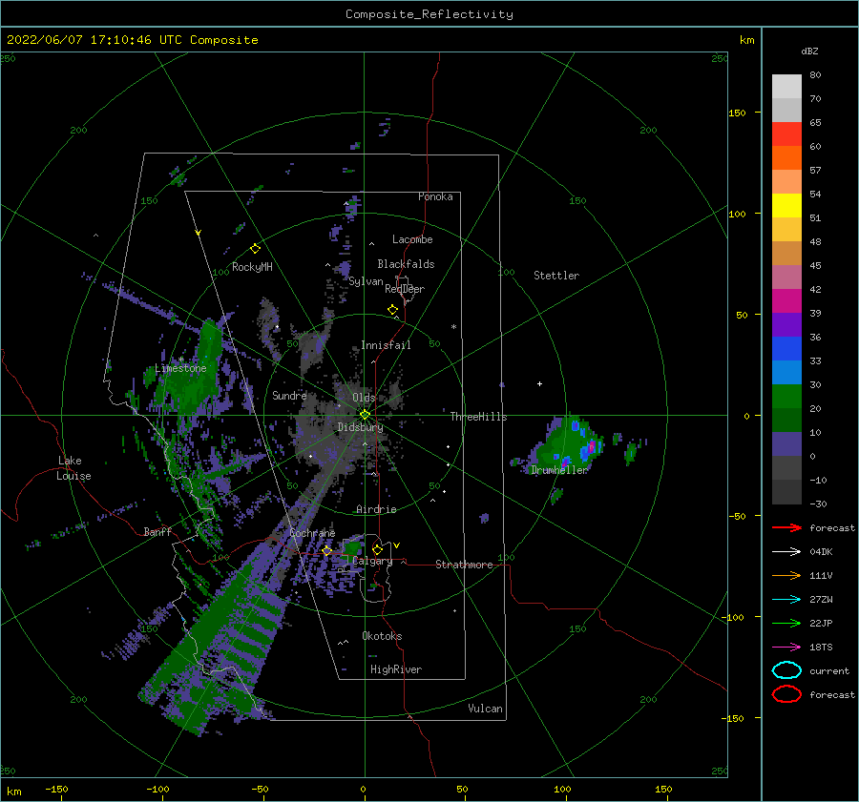The image size is (859, 802).
Task: Select the red 60-65 dBZ color band
Action: tap(786, 134)
